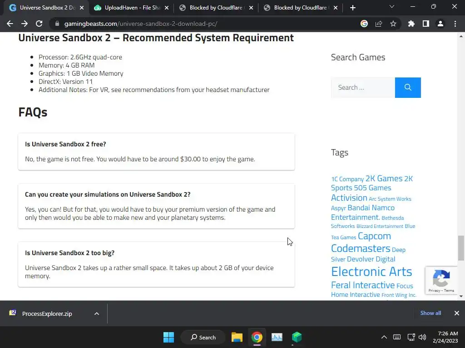
Task: Click the Search Games input field
Action: tap(363, 87)
